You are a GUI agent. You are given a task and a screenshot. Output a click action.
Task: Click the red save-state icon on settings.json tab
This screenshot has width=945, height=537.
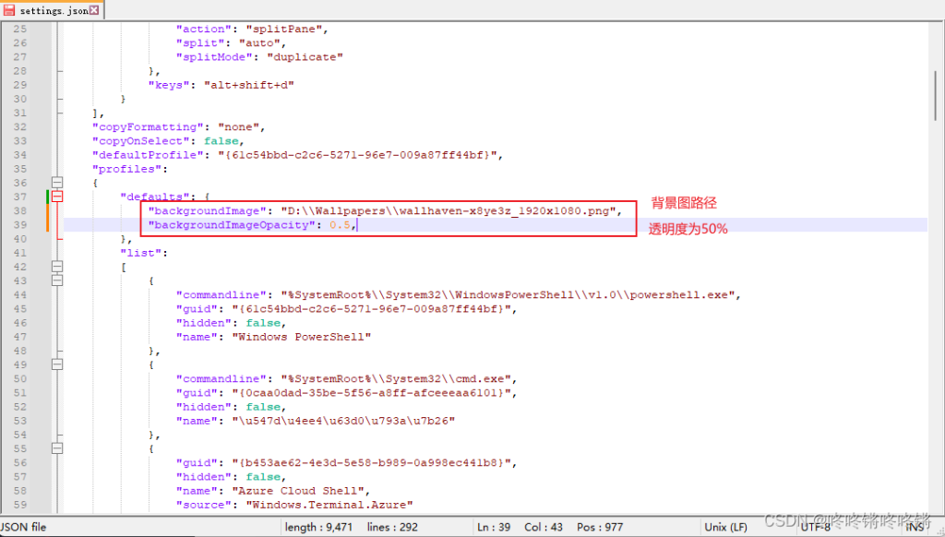pos(9,10)
